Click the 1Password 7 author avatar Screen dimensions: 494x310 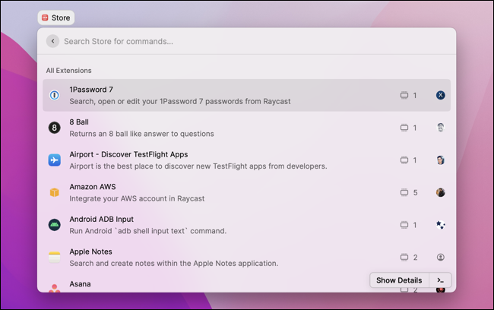coord(441,95)
